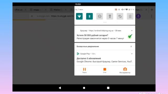
Task: Stop the screen recording
Action: pyautogui.click(x=105, y=70)
